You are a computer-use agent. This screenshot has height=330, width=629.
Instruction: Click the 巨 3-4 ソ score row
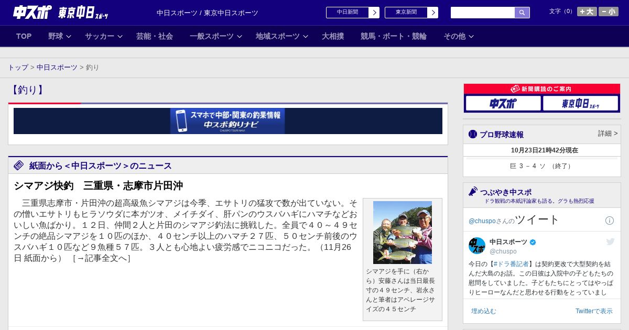point(541,166)
